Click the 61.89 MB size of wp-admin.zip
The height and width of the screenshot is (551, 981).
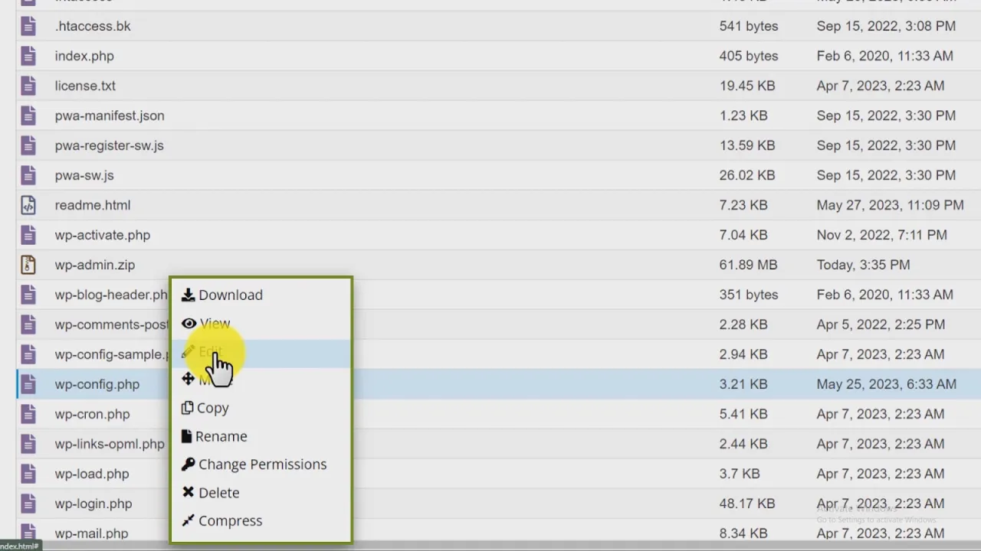click(749, 265)
